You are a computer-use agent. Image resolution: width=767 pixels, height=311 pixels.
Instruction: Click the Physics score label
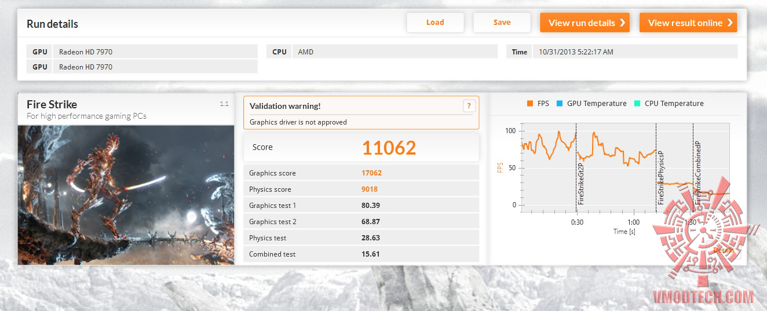click(x=270, y=189)
